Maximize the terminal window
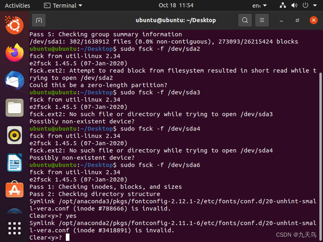 click(x=297, y=20)
